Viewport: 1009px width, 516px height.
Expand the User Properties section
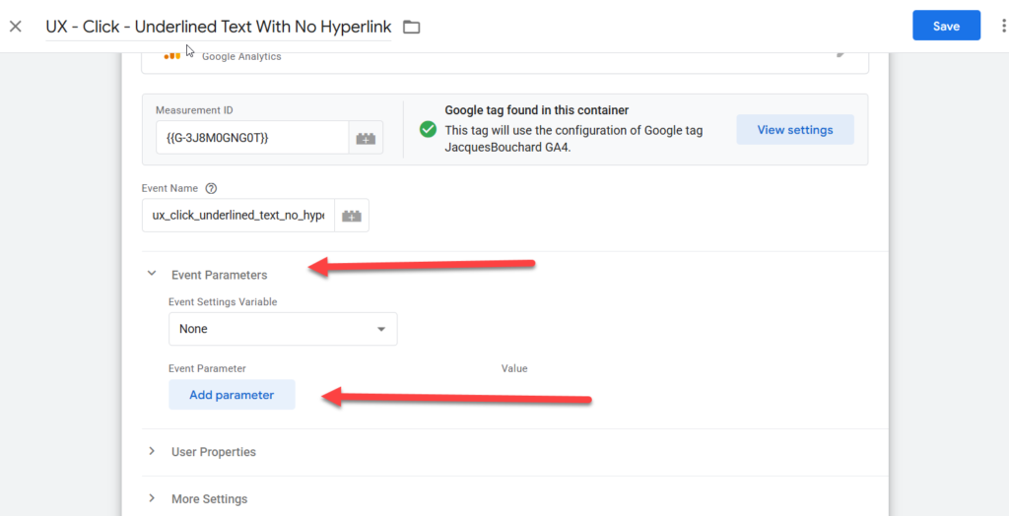[152, 452]
